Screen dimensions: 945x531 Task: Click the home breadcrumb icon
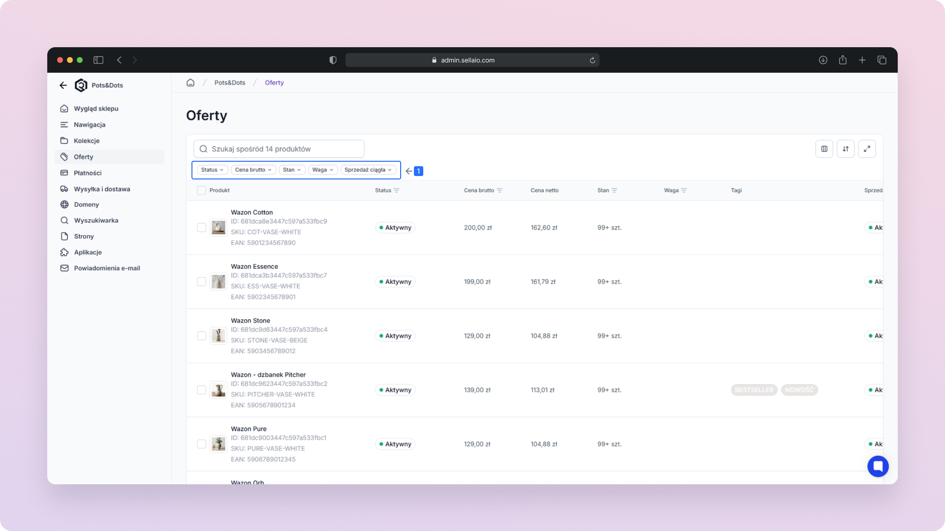click(x=190, y=83)
